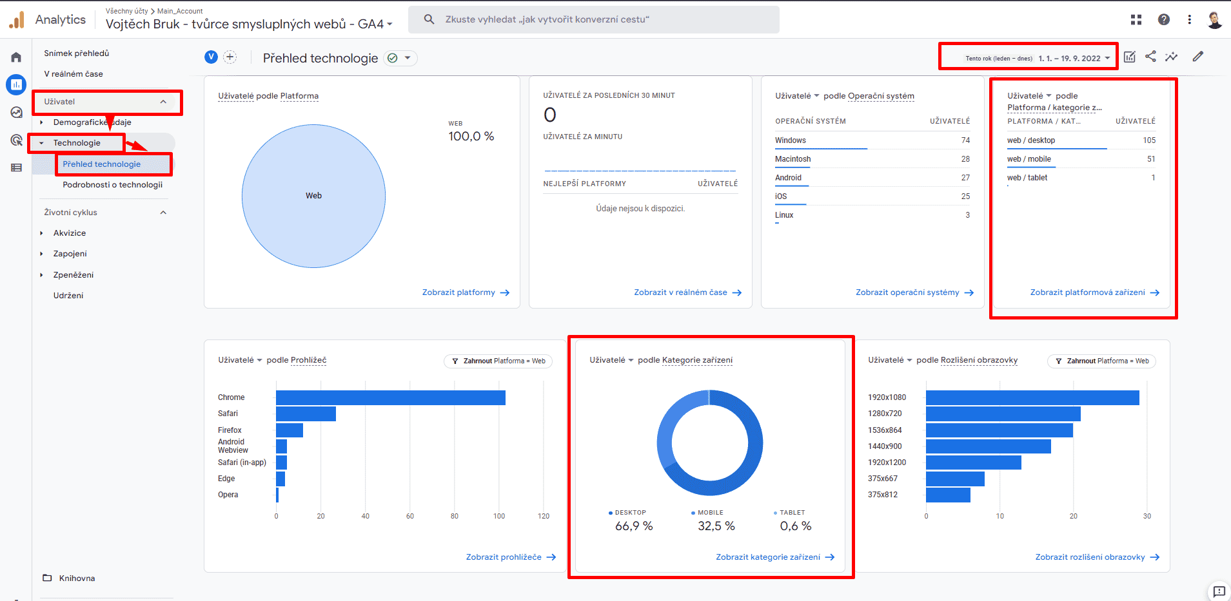Image resolution: width=1231 pixels, height=601 pixels.
Task: Toggle the All Users comparison checkmark chip
Action: (400, 58)
